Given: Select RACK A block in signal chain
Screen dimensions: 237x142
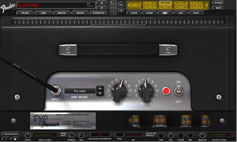Looking at the screenshot, I should 196,3.
